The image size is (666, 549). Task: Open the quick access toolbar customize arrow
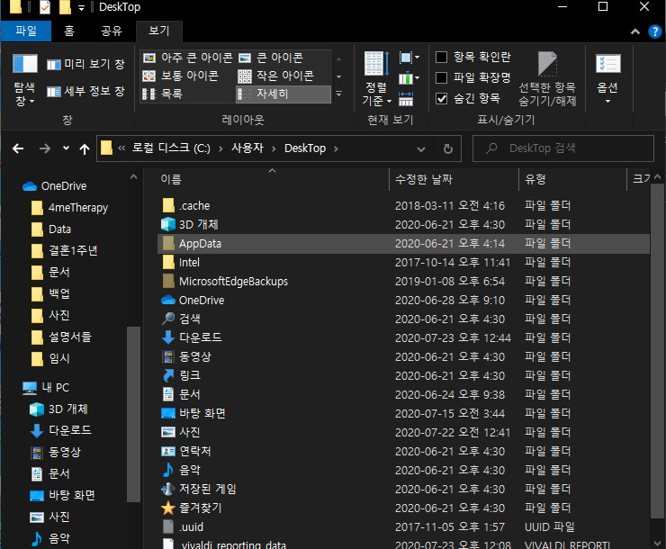[81, 7]
